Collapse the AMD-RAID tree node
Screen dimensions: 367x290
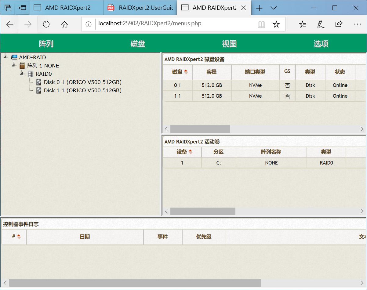[x=4, y=56]
